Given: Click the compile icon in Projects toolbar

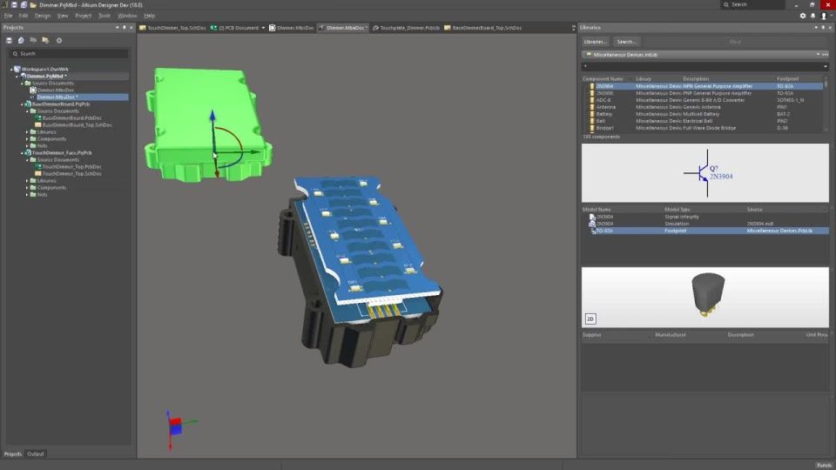Looking at the screenshot, I should (21, 41).
